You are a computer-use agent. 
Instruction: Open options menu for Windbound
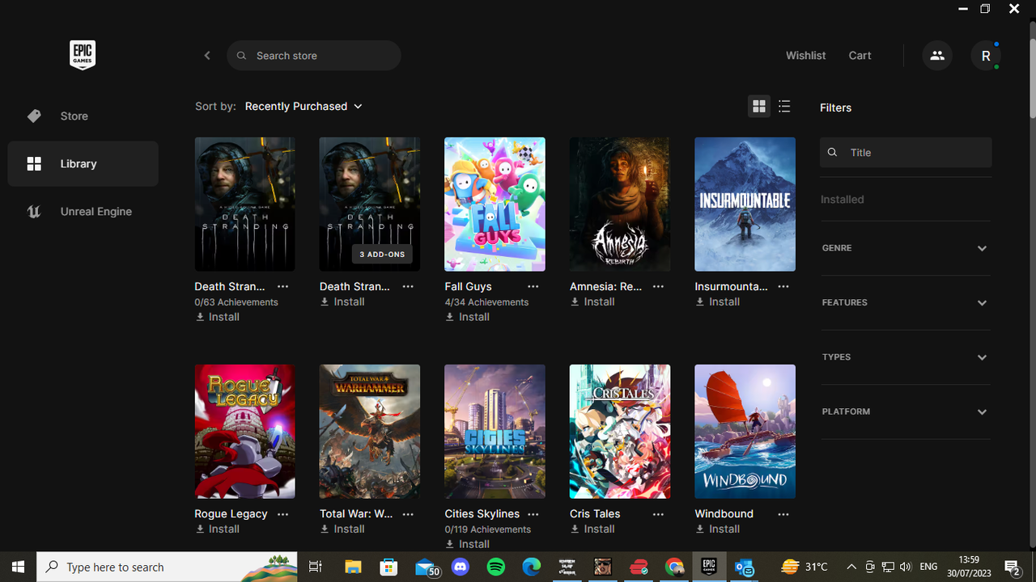click(x=783, y=513)
